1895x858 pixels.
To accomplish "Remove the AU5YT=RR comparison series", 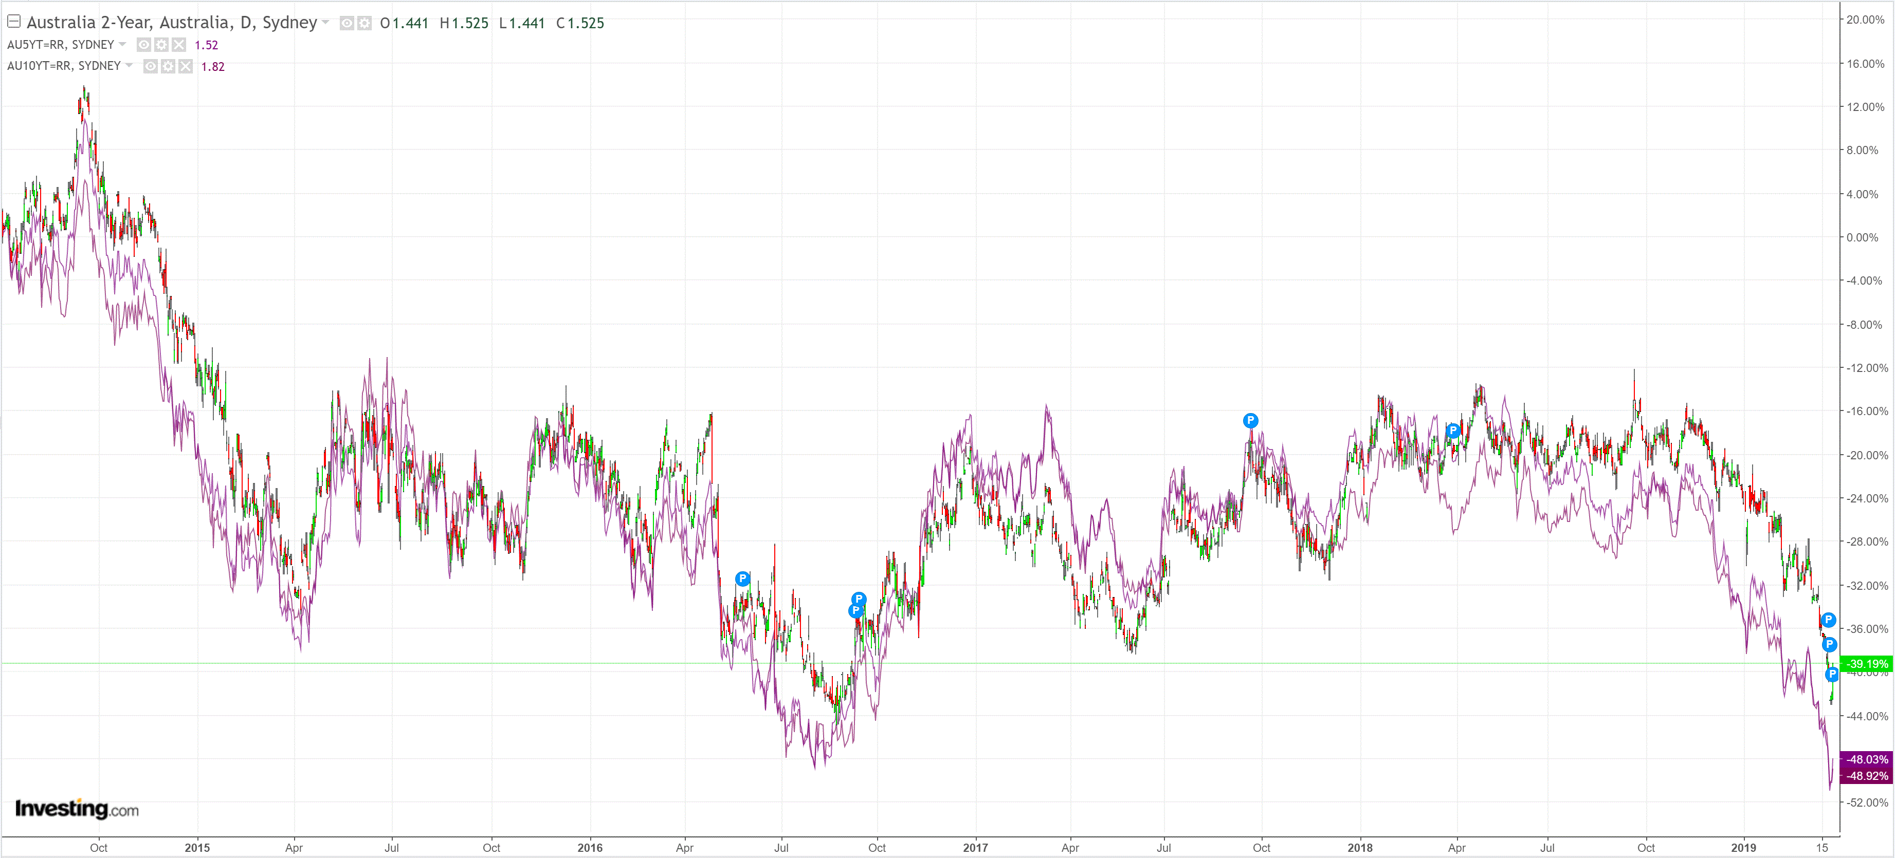I will 179,45.
